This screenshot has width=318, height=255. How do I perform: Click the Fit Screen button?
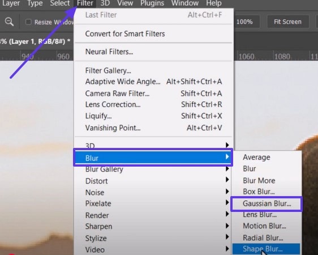(287, 22)
